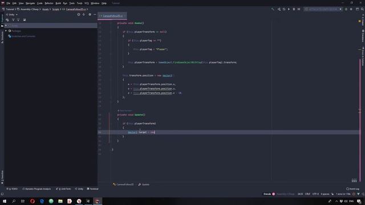Image resolution: width=365 pixels, height=205 pixels.
Task: Click Update method breadcrumb below editor
Action: point(144,184)
